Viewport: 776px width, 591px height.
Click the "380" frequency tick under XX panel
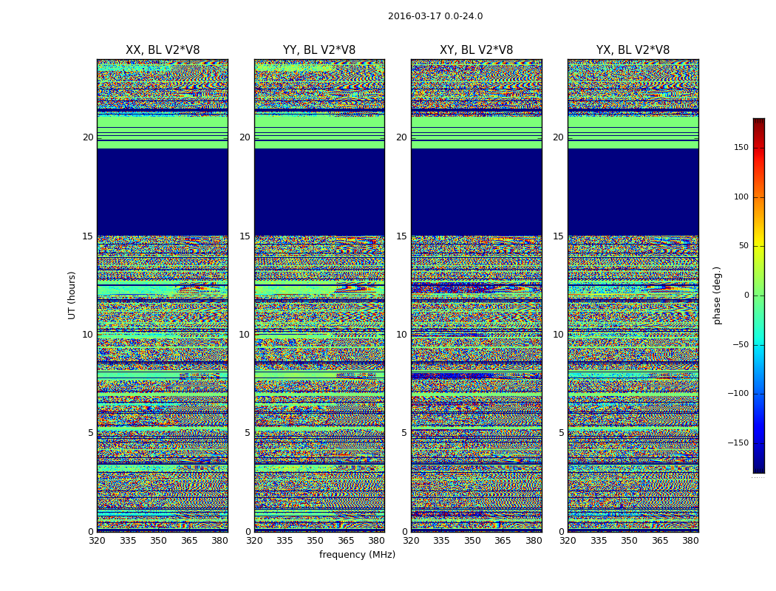(219, 541)
